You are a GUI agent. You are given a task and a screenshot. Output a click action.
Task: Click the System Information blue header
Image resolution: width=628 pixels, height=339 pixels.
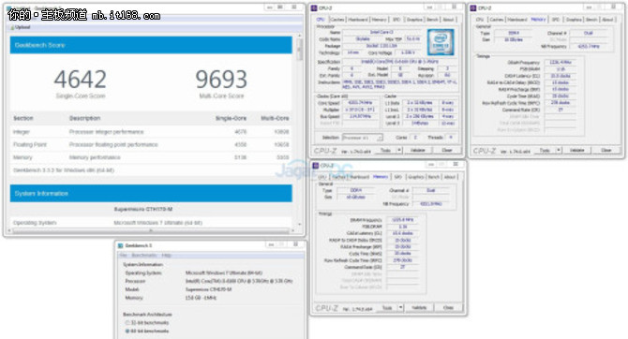click(151, 193)
